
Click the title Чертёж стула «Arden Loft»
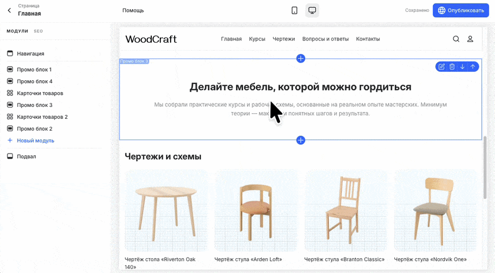coord(248,259)
